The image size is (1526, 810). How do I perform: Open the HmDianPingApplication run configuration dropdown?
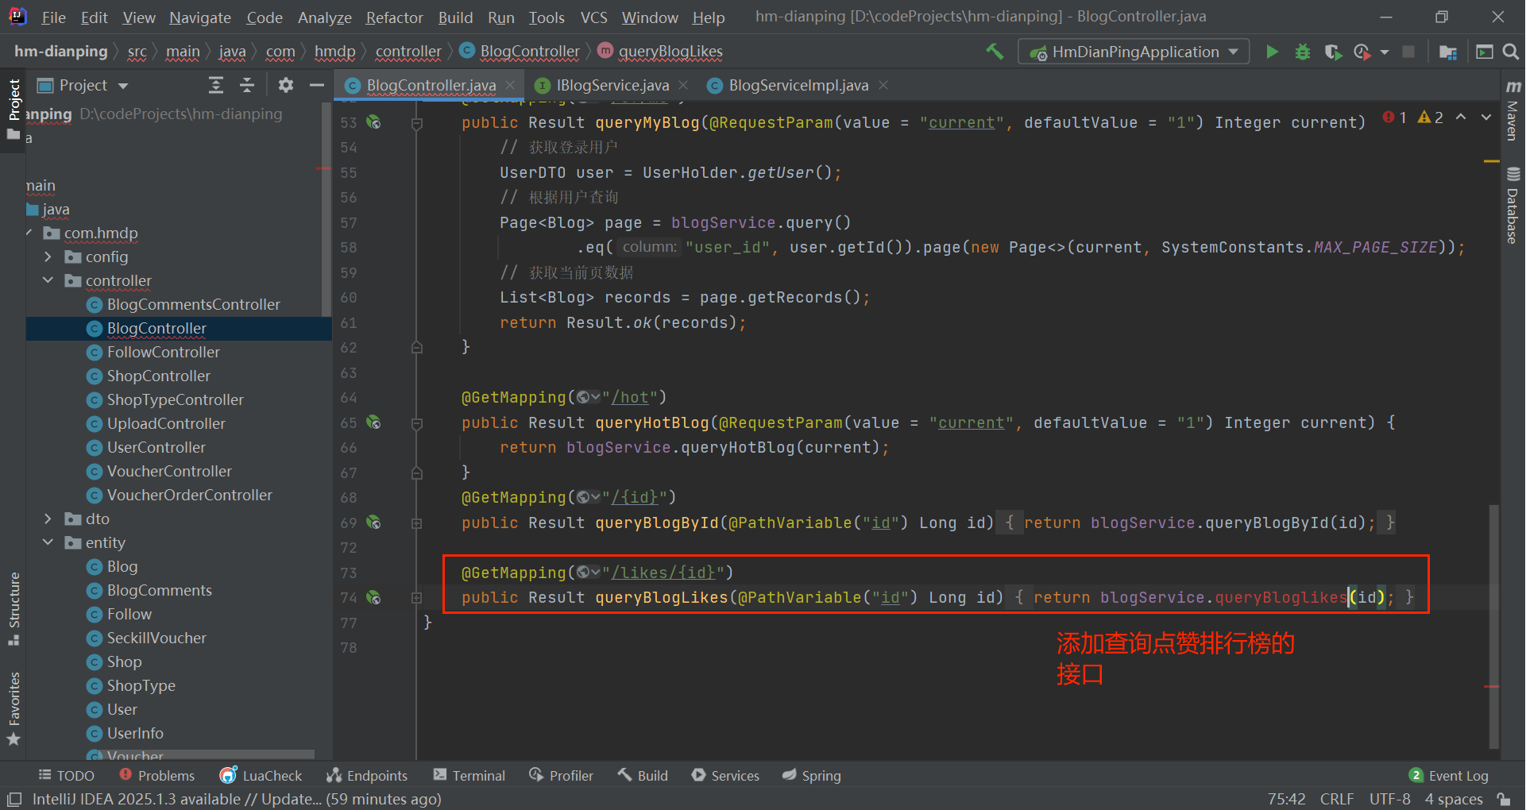(1134, 52)
